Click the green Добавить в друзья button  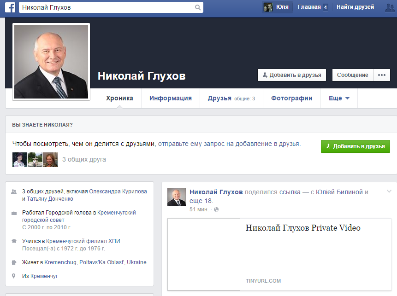(x=355, y=146)
